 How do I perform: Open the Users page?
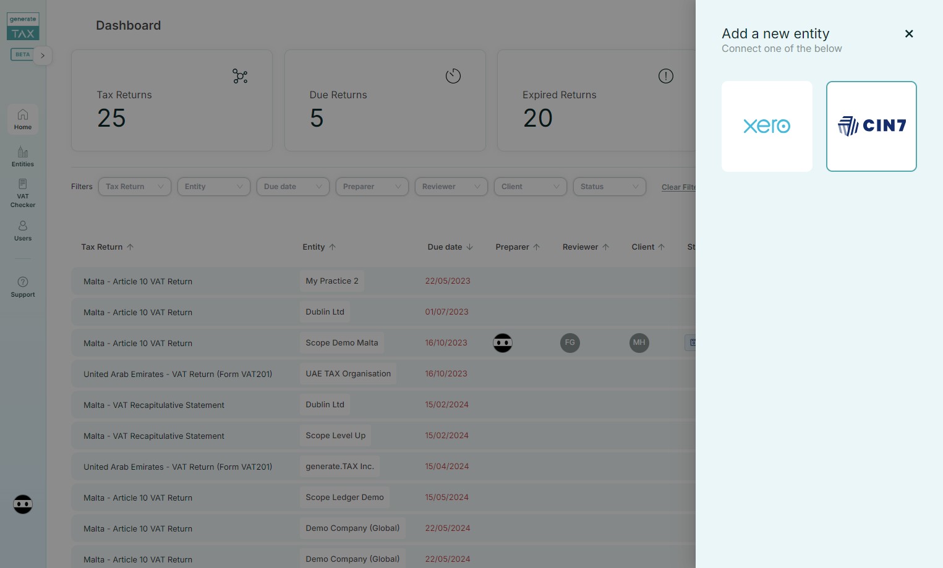[23, 231]
